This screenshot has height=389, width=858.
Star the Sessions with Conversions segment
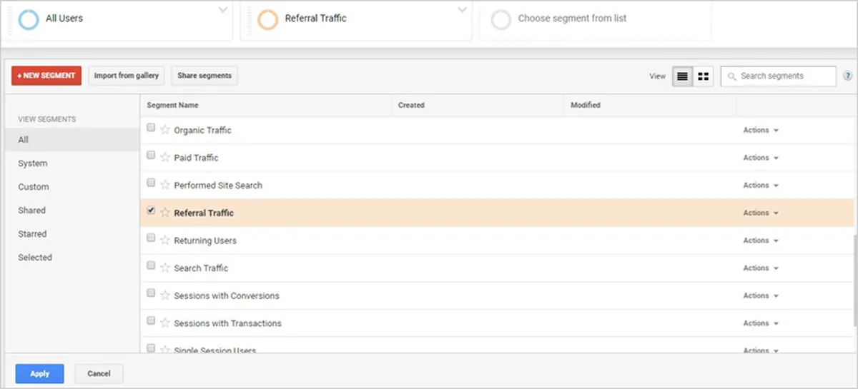tap(165, 295)
